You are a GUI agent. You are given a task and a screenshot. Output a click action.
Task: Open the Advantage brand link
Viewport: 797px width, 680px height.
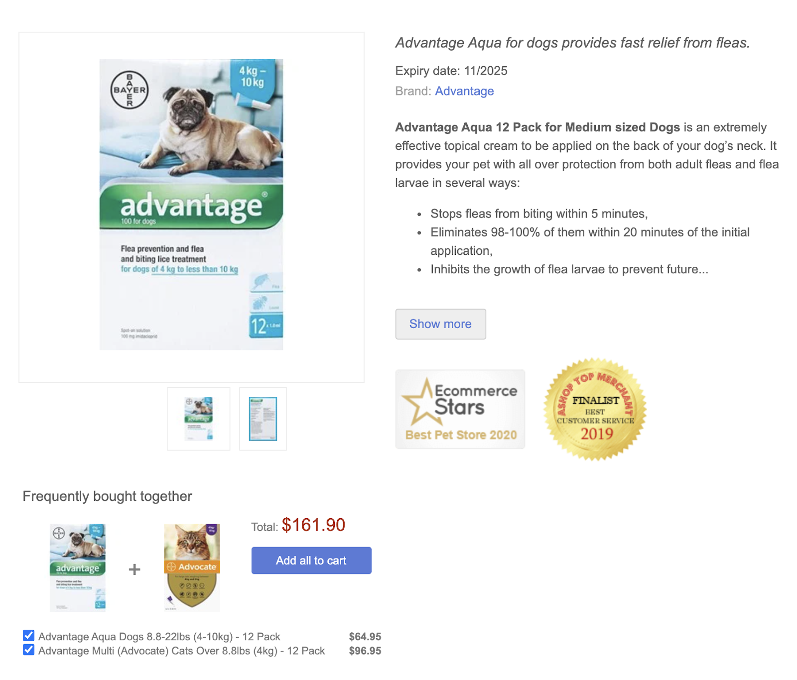click(464, 91)
